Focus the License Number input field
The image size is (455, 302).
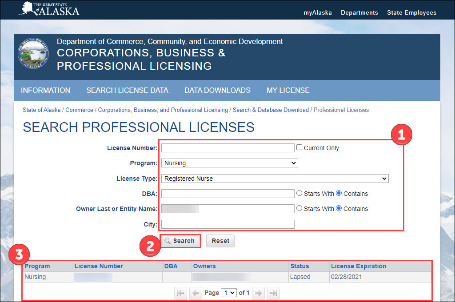pos(228,148)
